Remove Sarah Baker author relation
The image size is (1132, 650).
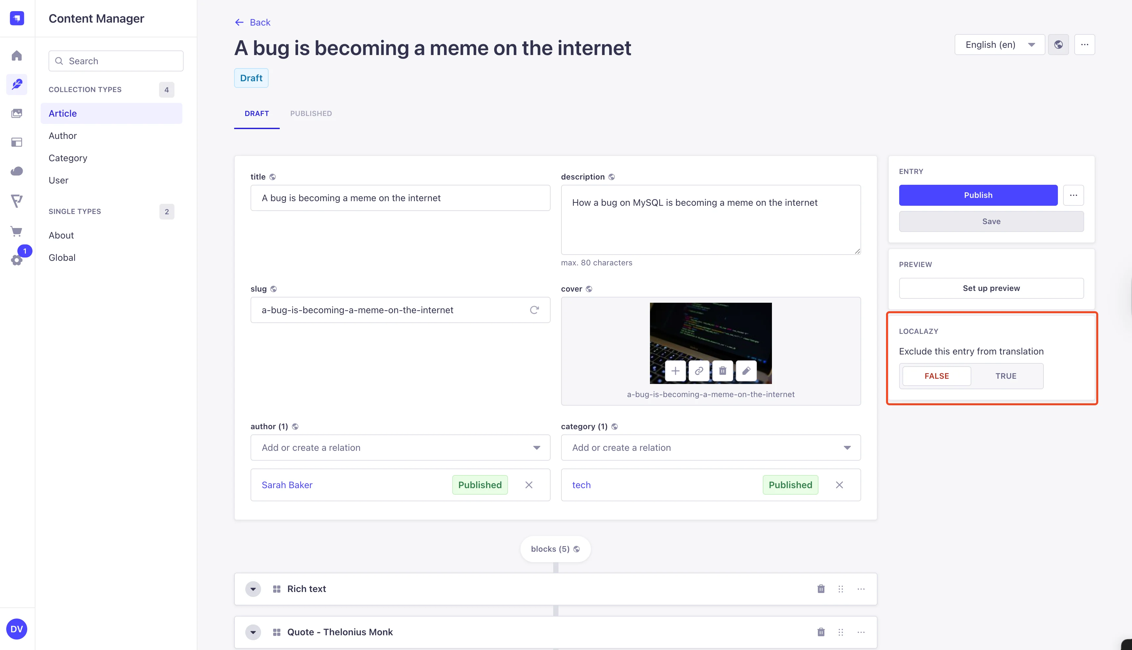coord(529,485)
